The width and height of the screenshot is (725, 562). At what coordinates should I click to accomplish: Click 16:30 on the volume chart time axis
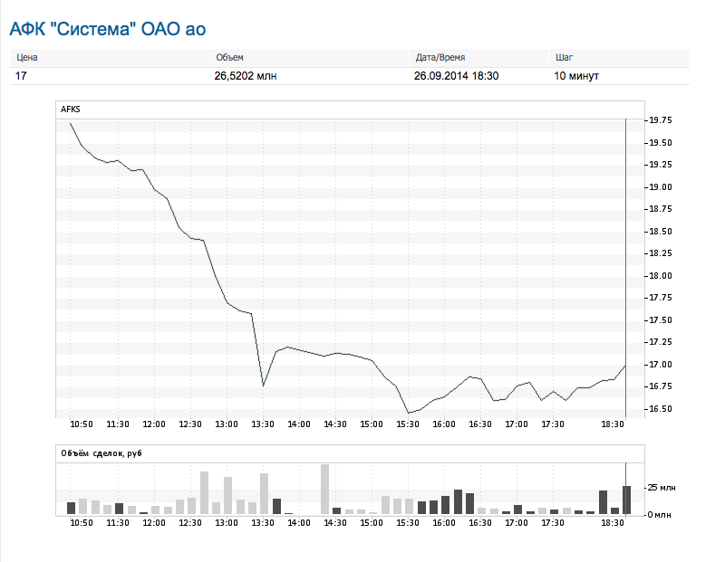tap(480, 523)
